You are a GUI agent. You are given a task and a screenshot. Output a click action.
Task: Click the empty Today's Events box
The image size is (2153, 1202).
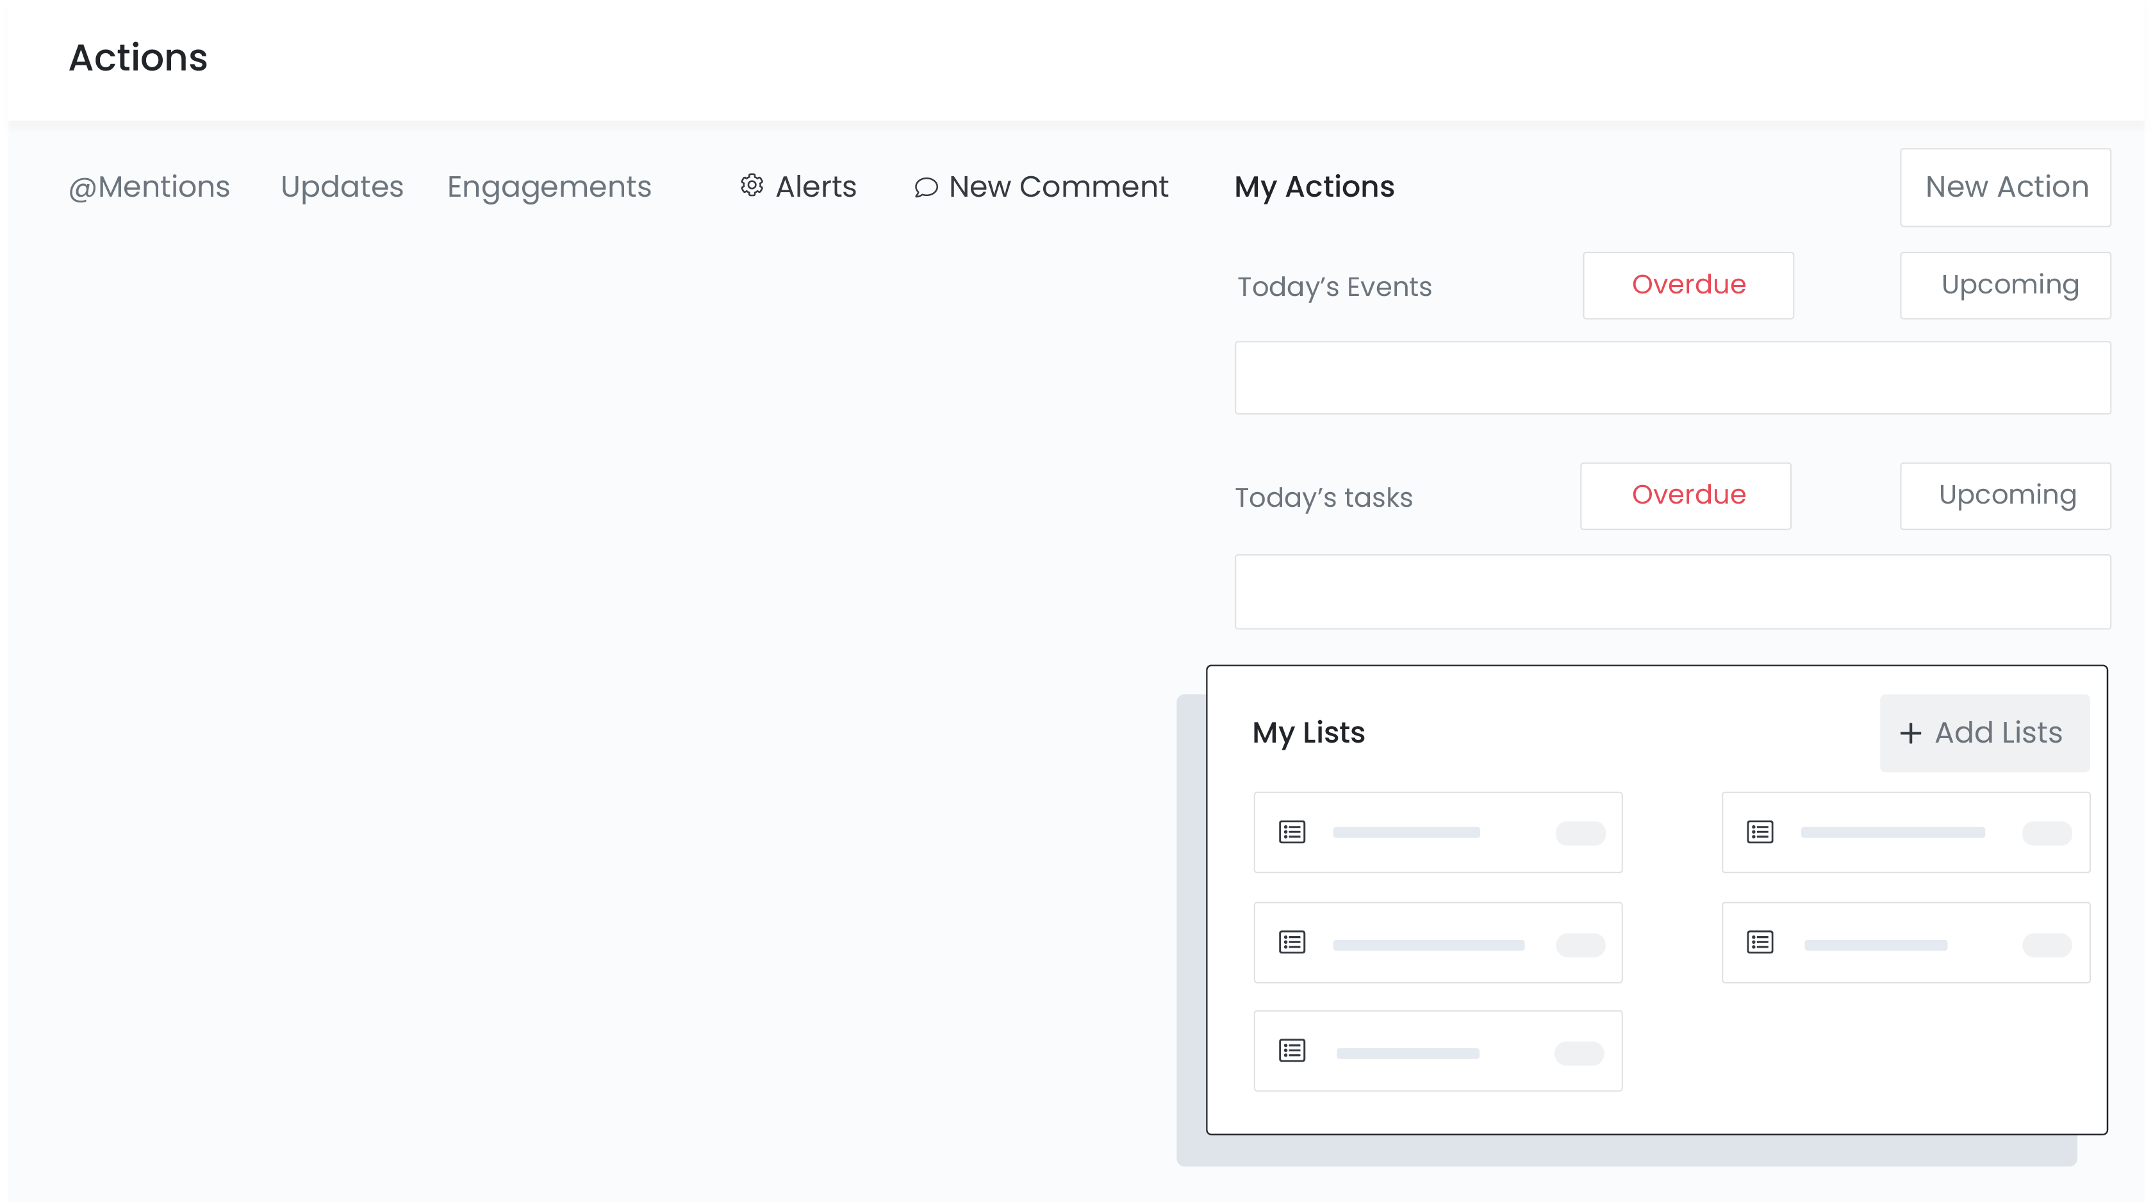(x=1672, y=378)
